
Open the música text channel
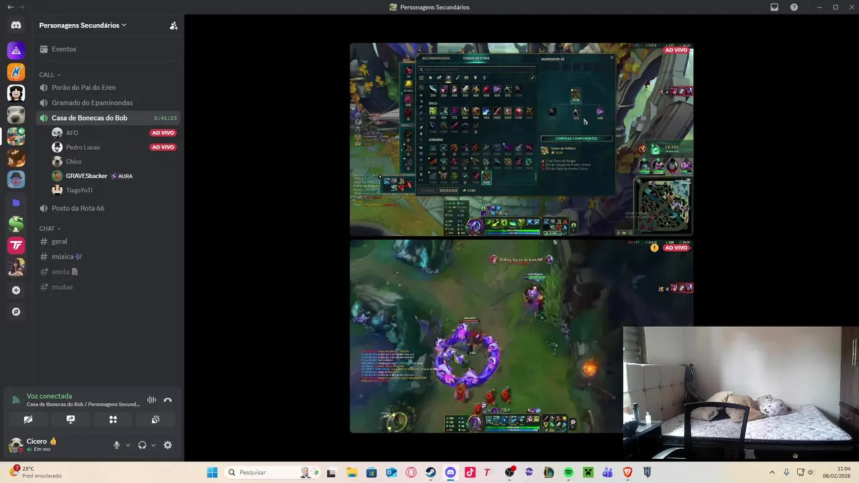(107, 256)
